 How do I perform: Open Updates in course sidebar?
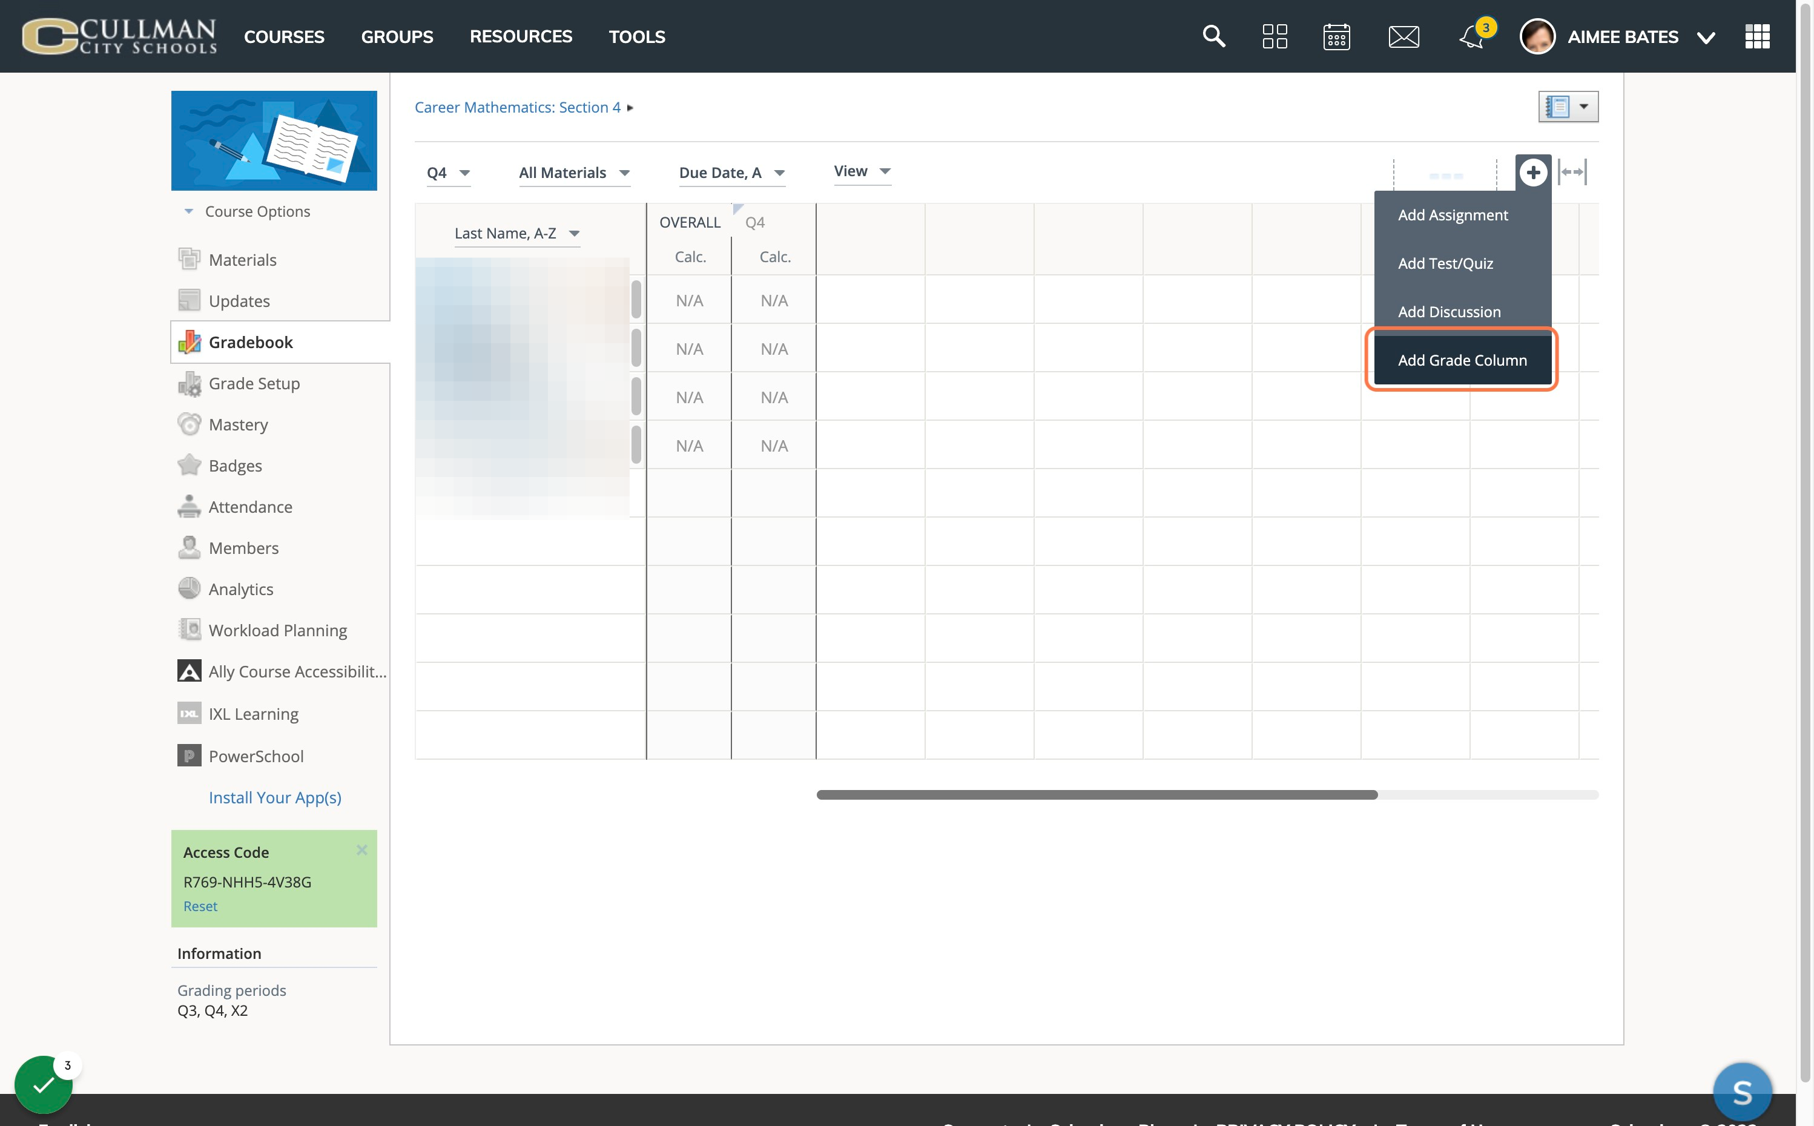pos(239,301)
